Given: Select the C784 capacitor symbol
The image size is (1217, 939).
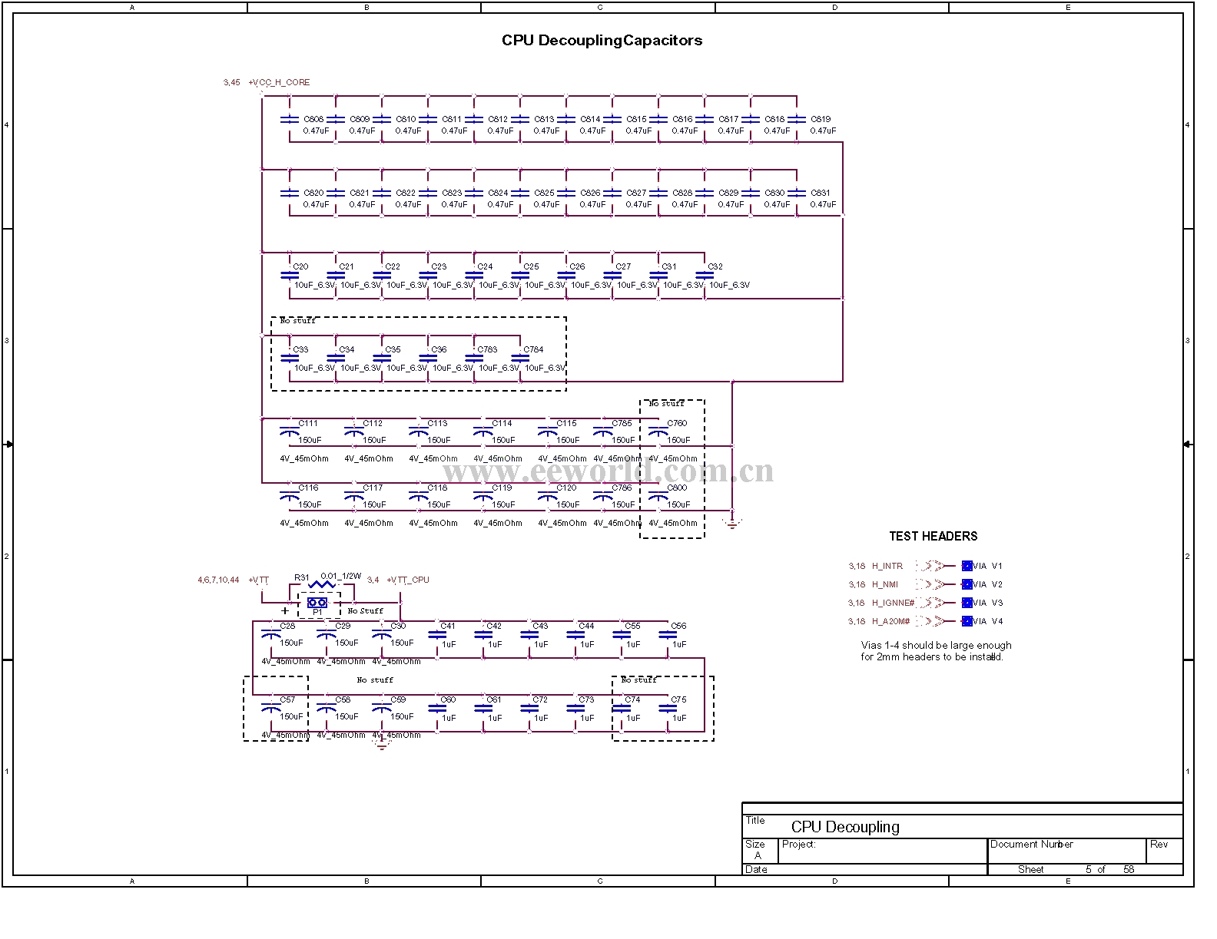Looking at the screenshot, I should (x=521, y=357).
